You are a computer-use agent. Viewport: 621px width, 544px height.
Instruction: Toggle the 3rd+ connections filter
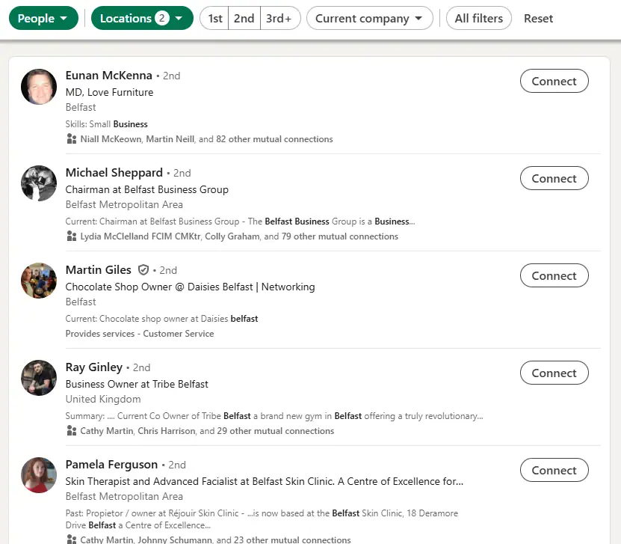(x=279, y=18)
